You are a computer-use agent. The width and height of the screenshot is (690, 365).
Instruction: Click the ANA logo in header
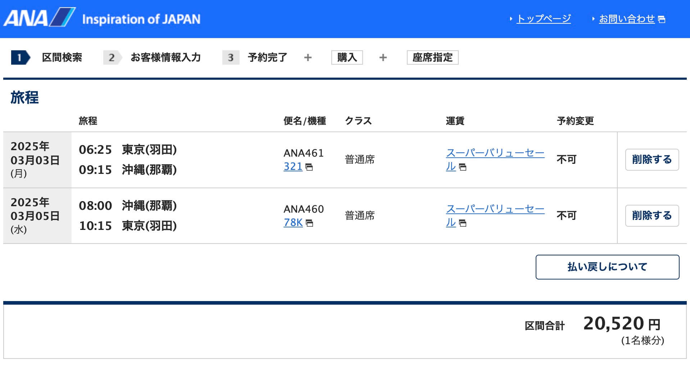pyautogui.click(x=40, y=17)
